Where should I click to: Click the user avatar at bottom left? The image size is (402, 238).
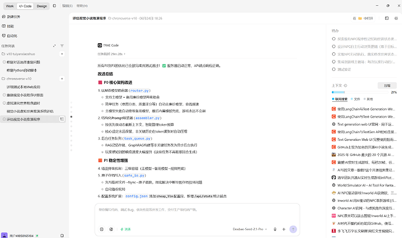point(4,236)
